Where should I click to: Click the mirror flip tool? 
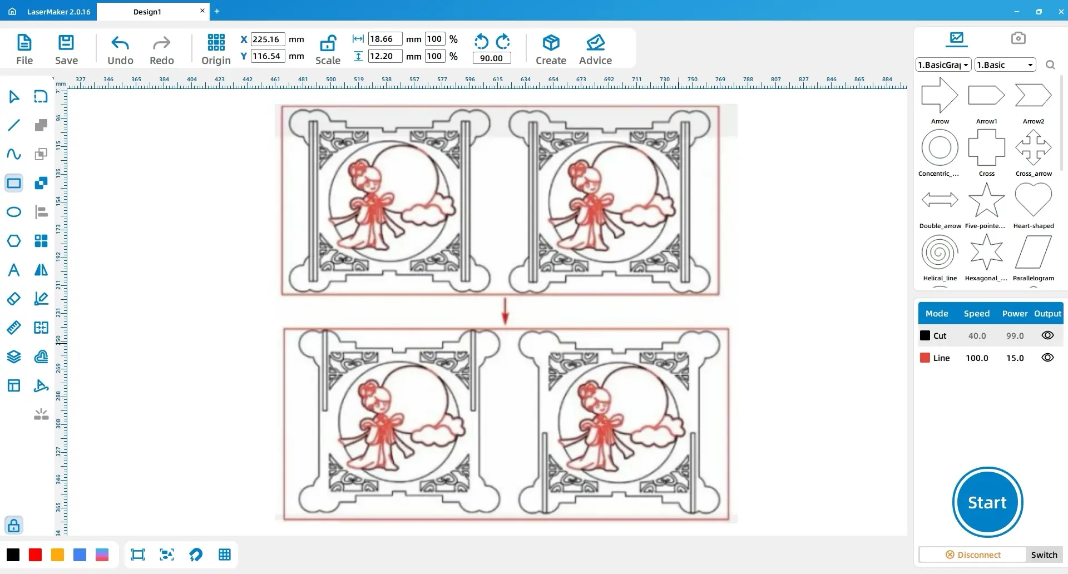(x=41, y=270)
